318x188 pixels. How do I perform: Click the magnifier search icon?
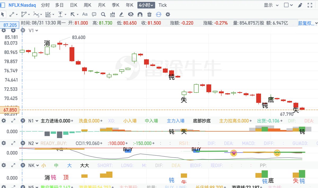tap(103, 14)
